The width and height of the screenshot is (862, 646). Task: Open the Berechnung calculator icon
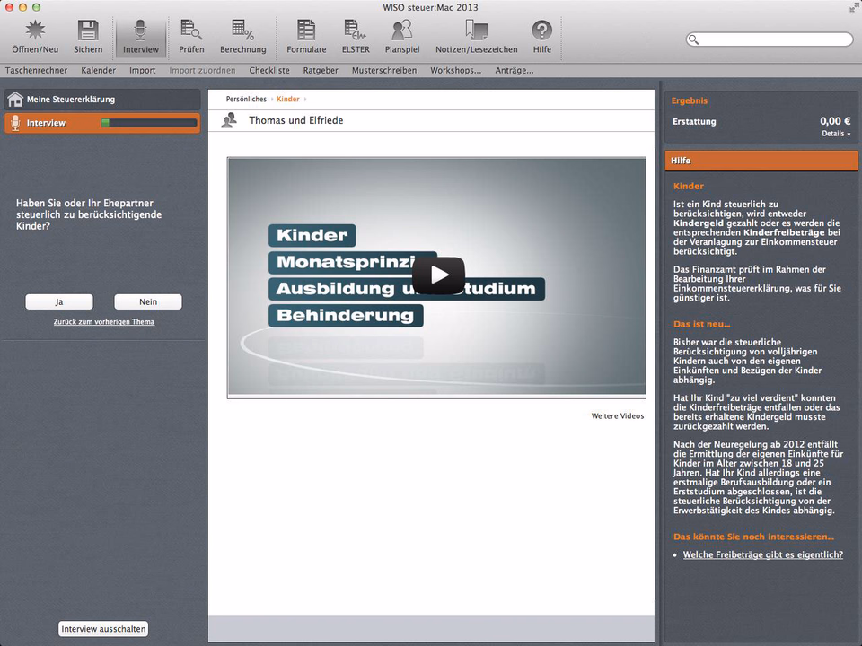tap(242, 31)
